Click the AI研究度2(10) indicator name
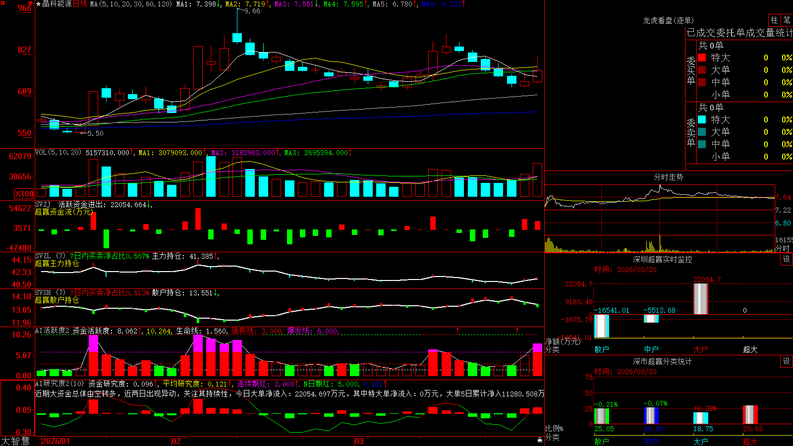This screenshot has height=446, width=793. tap(60, 384)
